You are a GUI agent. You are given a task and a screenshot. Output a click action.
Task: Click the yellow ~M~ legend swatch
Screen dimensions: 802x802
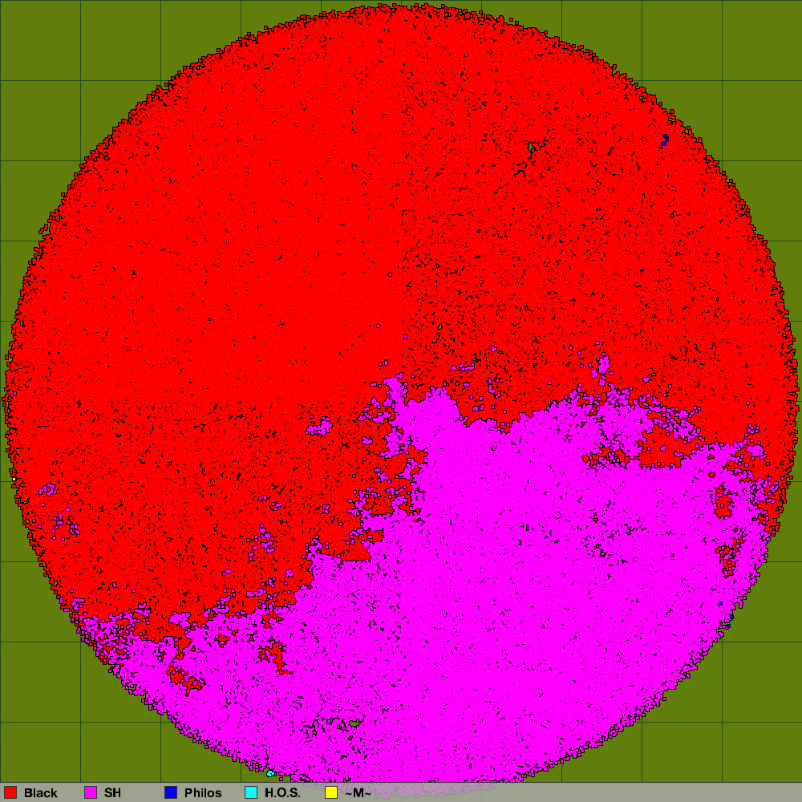(331, 792)
